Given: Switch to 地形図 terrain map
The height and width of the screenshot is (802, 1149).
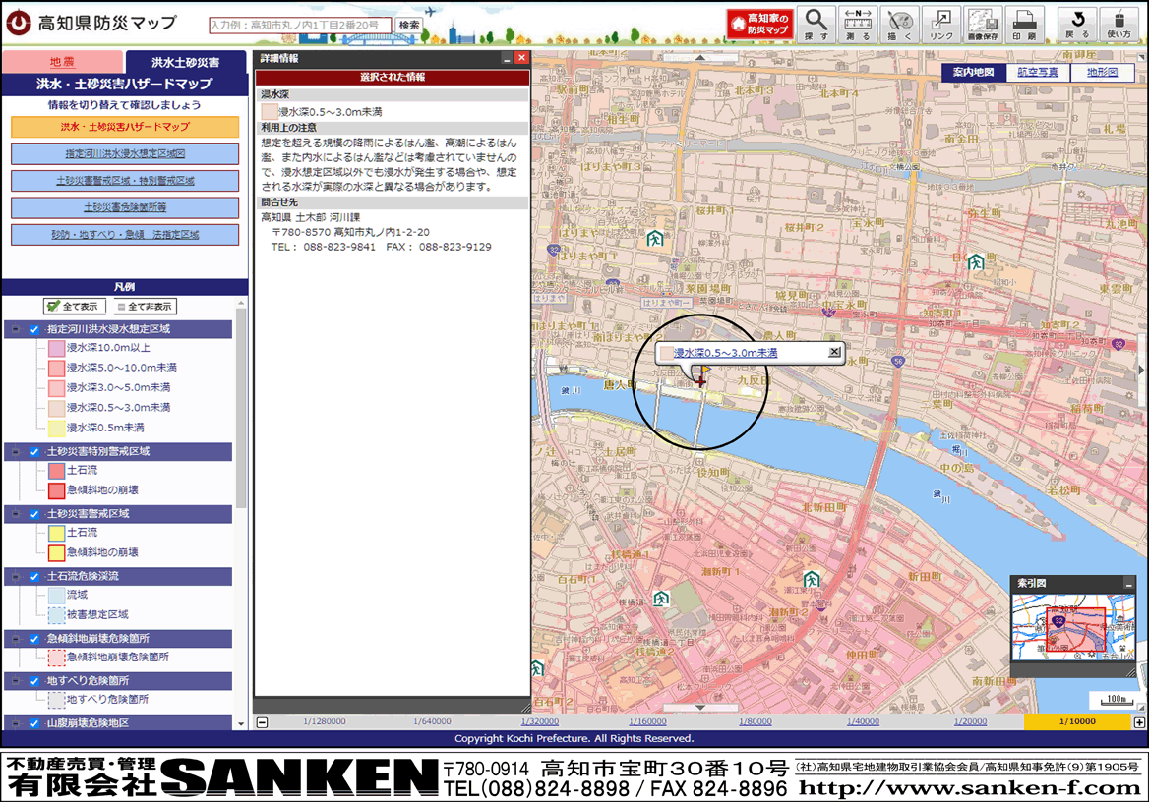Looking at the screenshot, I should tap(1102, 72).
